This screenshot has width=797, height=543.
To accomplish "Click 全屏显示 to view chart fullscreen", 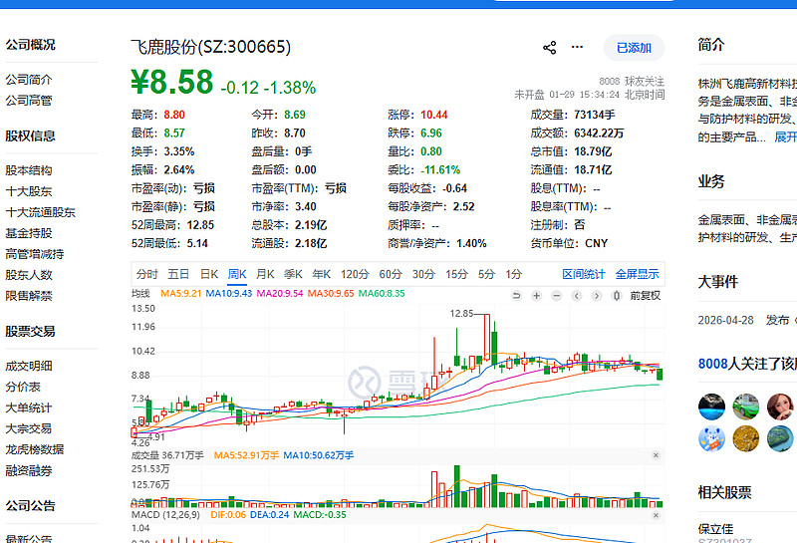I will [x=637, y=275].
